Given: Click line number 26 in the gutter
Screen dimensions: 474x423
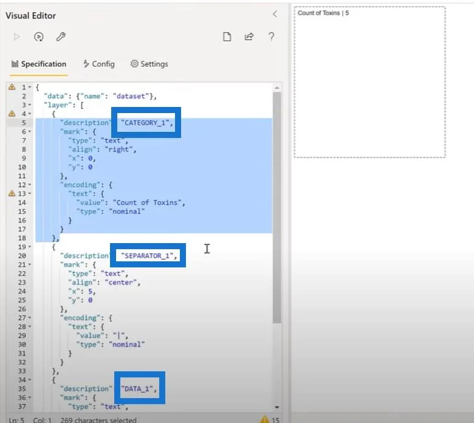Looking at the screenshot, I should click(22, 309).
